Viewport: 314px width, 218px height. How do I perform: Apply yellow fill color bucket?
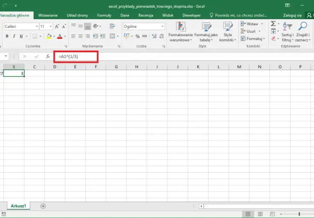tap(49, 36)
